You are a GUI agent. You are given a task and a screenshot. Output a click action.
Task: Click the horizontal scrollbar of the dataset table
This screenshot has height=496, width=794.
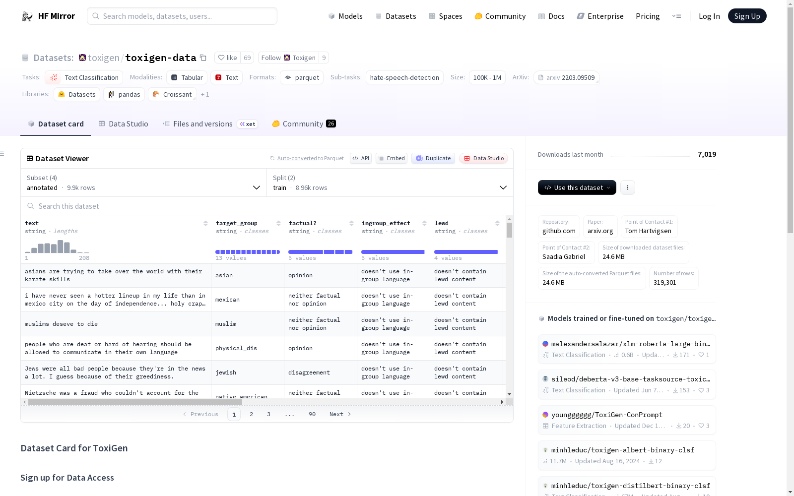135,402
